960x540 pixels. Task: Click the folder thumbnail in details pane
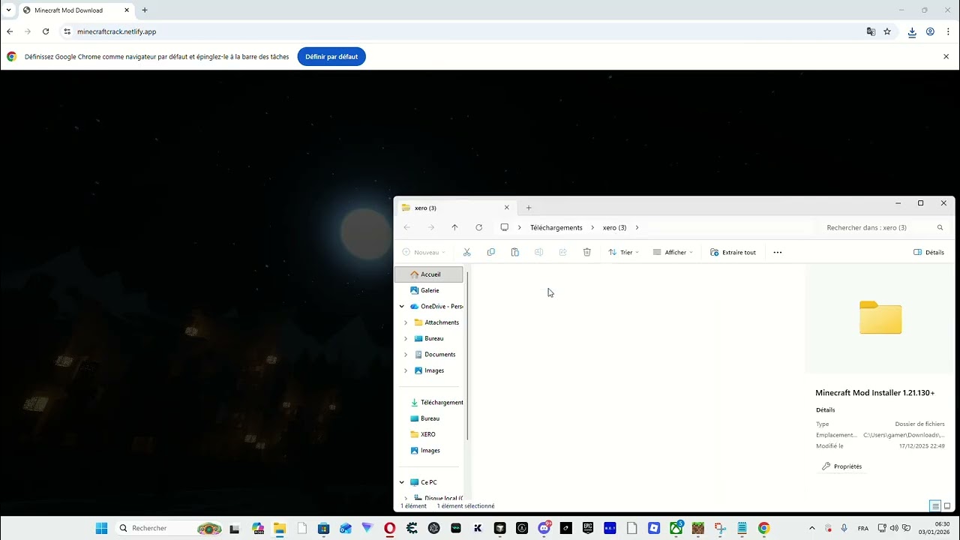pyautogui.click(x=880, y=317)
